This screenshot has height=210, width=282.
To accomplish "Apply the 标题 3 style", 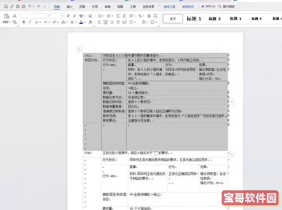I will (x=235, y=18).
